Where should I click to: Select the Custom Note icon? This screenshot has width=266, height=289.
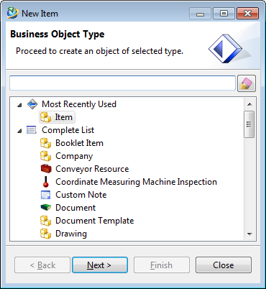pos(45,195)
